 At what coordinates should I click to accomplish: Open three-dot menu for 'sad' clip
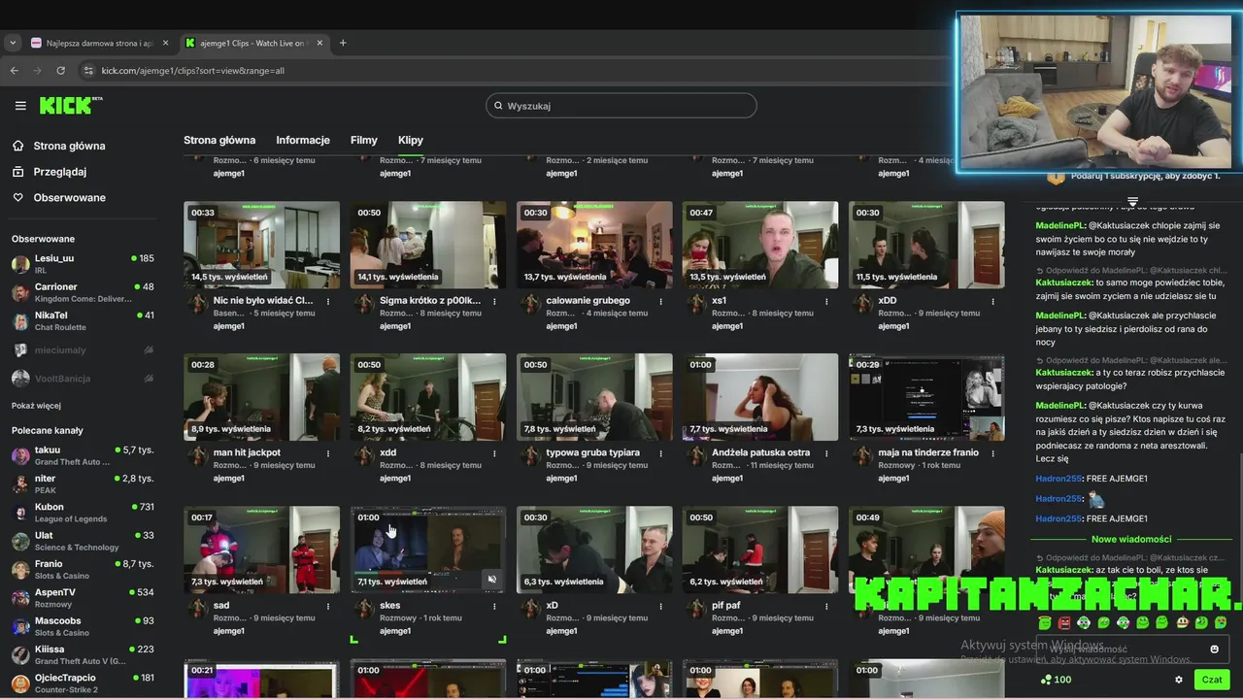point(327,606)
